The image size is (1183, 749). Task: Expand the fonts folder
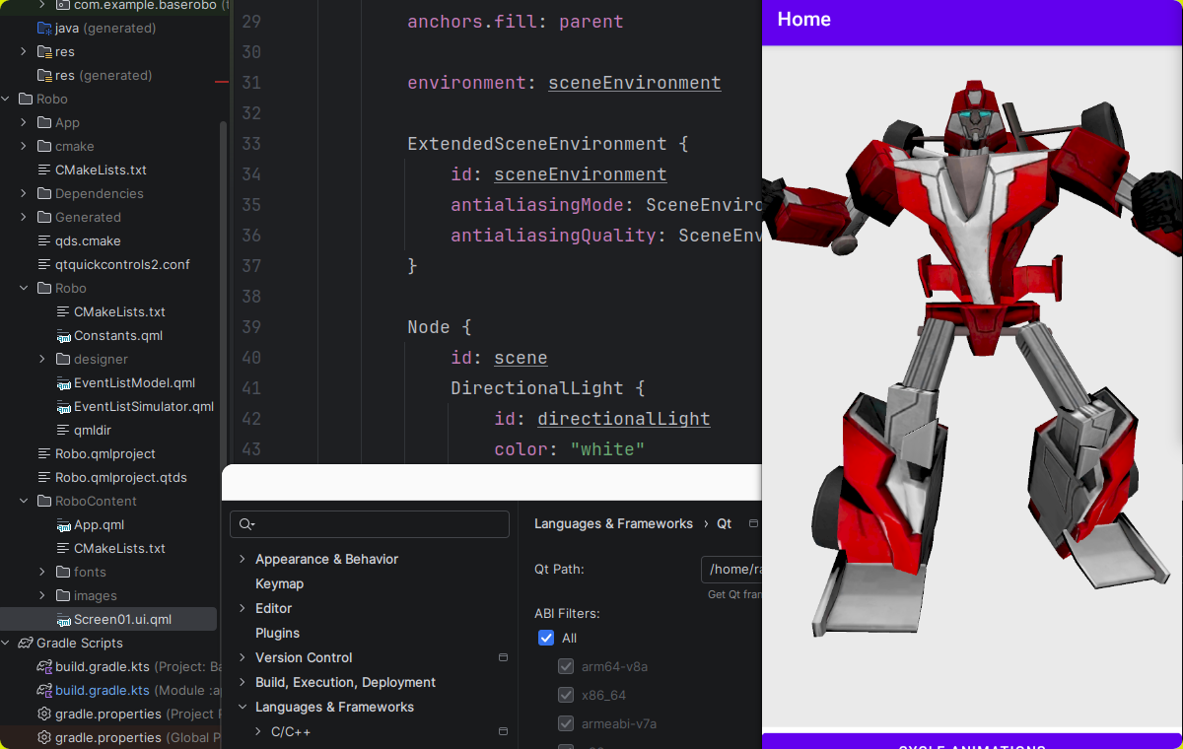coord(42,572)
